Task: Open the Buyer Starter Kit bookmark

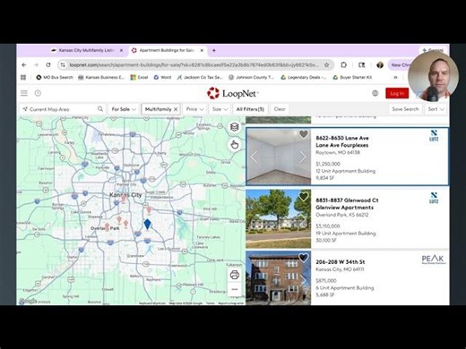Action: 352,77
